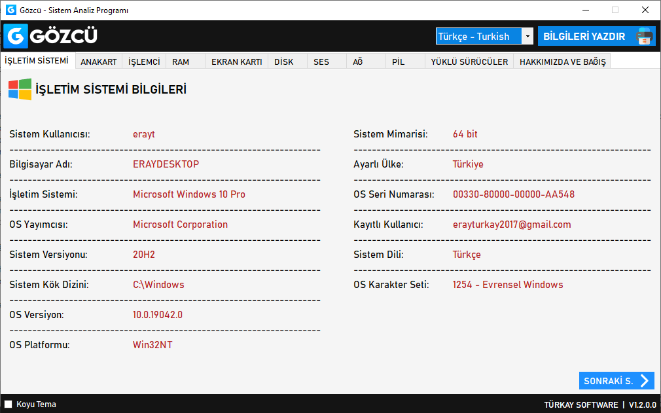Click the username value erayt
This screenshot has width=661, height=413.
[x=144, y=134]
